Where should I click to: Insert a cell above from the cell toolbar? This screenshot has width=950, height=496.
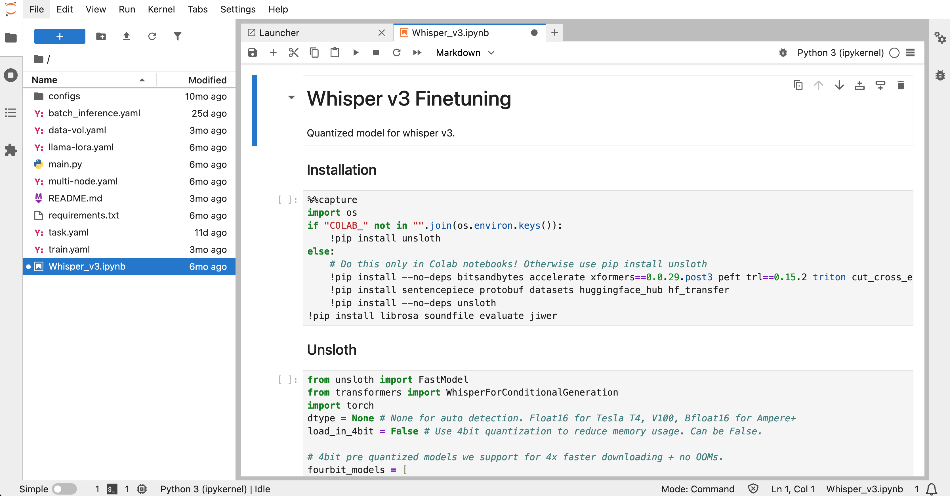pyautogui.click(x=860, y=85)
